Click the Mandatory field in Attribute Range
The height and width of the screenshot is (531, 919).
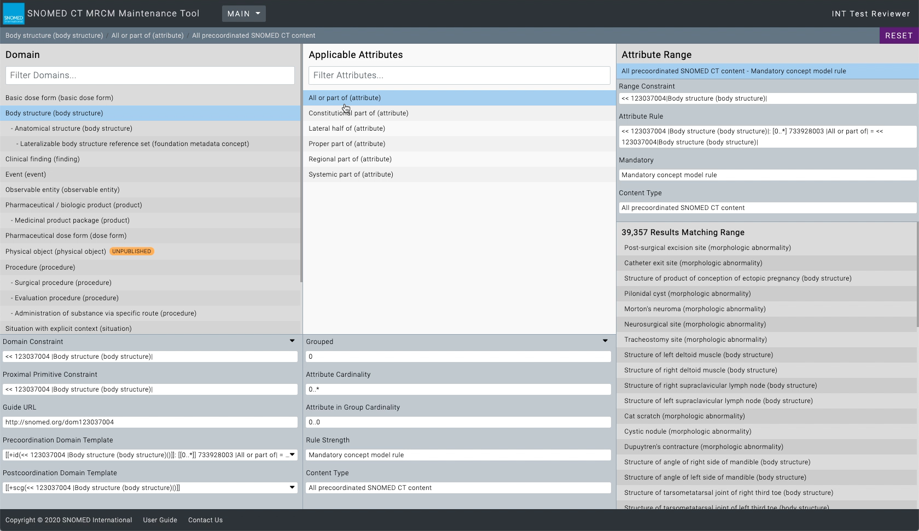coord(767,175)
